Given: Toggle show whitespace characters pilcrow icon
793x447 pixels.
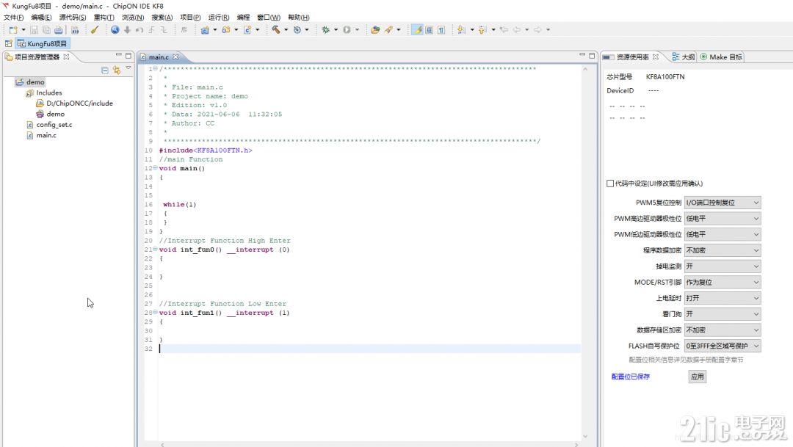Looking at the screenshot, I should 441,30.
